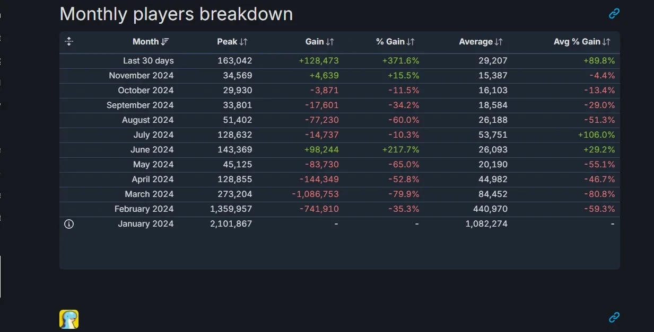Open the yellow game thumbnail icon
Viewport: 654px width, 332px height.
click(69, 319)
